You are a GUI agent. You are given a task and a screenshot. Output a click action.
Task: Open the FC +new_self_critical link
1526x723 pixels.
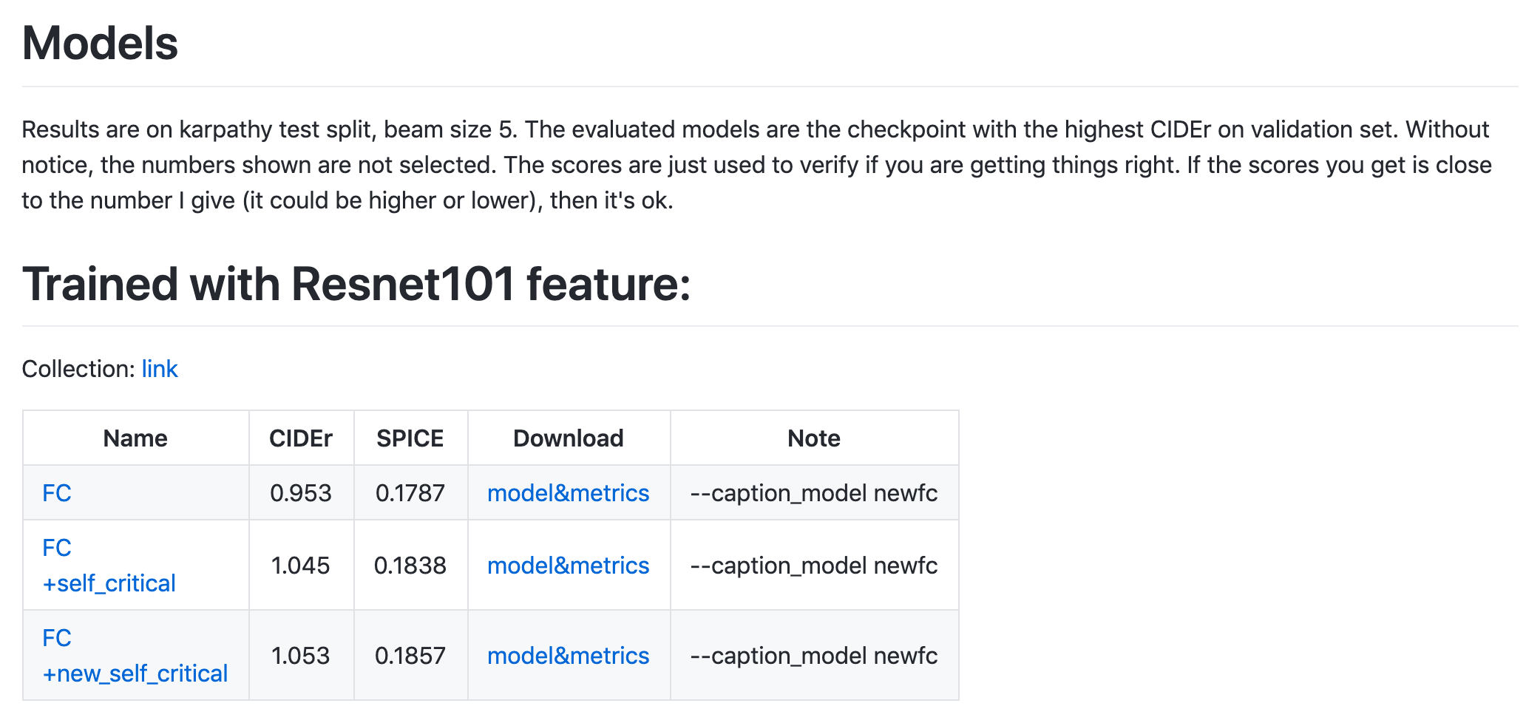[135, 673]
